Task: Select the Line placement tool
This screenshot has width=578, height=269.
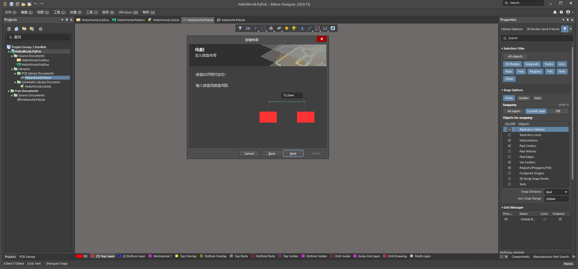Action: click(x=310, y=28)
